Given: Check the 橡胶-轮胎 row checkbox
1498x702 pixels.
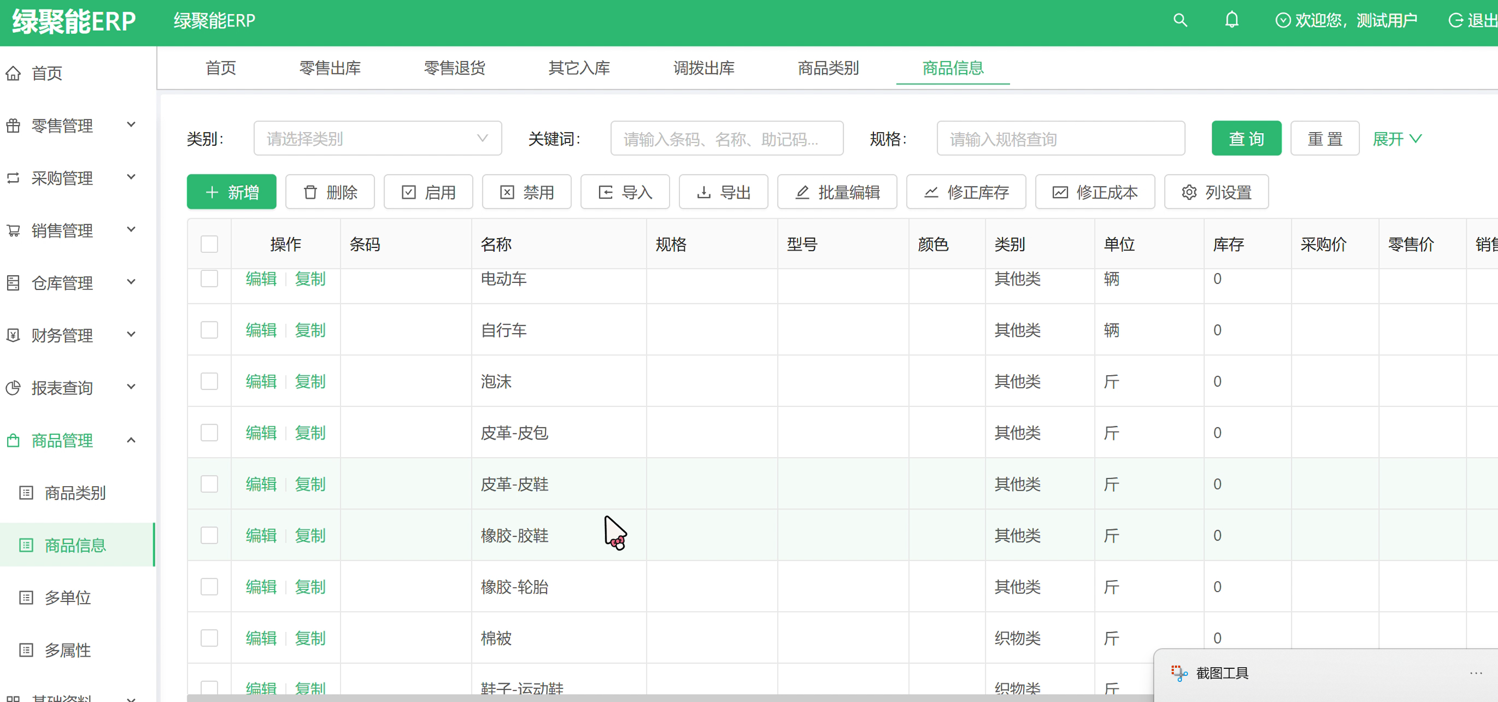Looking at the screenshot, I should [209, 586].
